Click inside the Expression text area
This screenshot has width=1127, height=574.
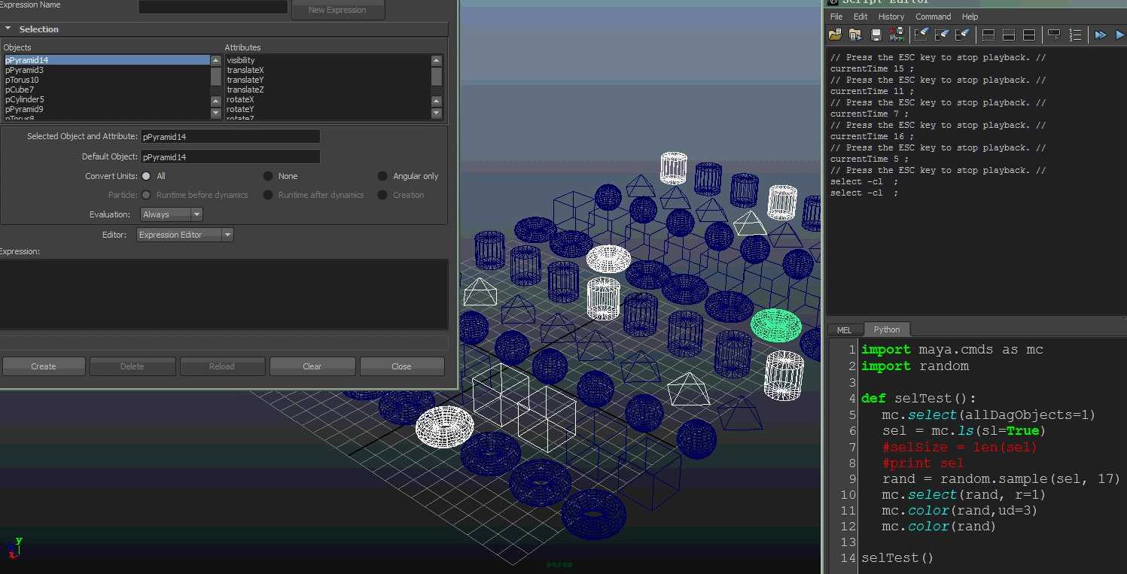[x=224, y=294]
